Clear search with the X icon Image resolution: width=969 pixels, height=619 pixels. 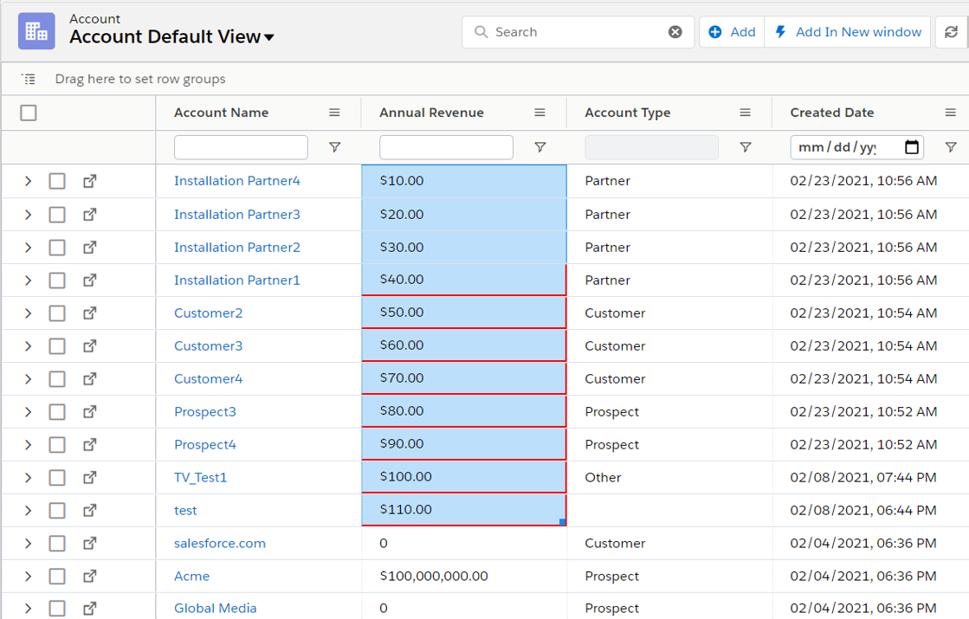click(x=675, y=32)
